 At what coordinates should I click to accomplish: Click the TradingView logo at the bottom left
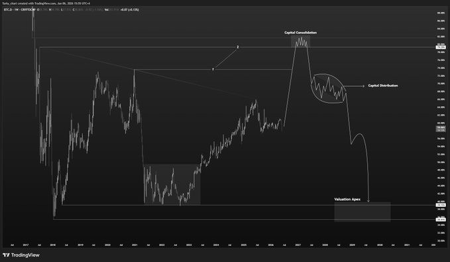click(21, 255)
